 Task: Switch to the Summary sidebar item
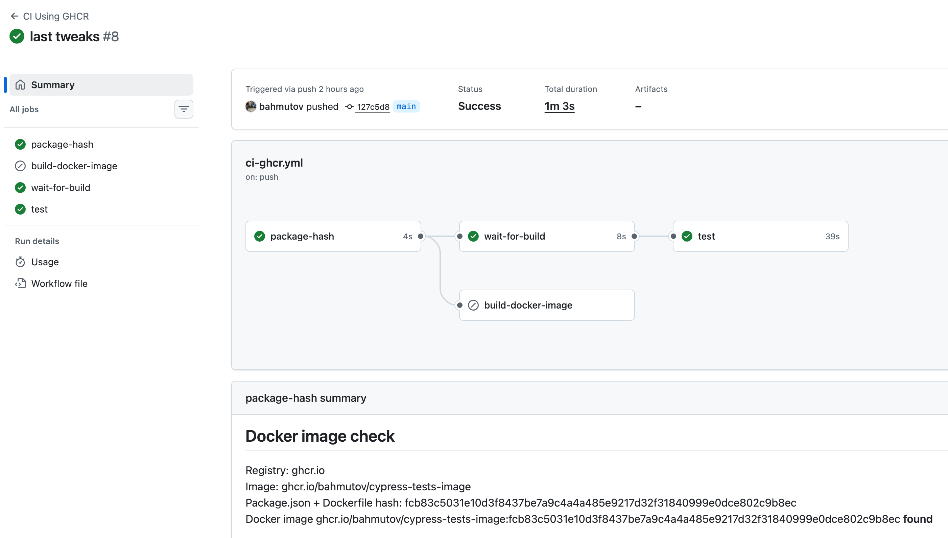tap(53, 84)
